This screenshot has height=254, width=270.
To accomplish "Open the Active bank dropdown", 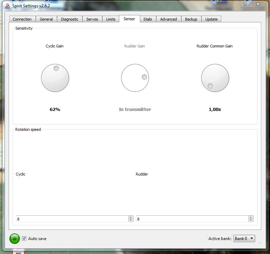I will (x=244, y=239).
